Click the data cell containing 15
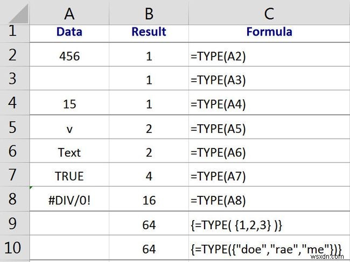 [69, 104]
